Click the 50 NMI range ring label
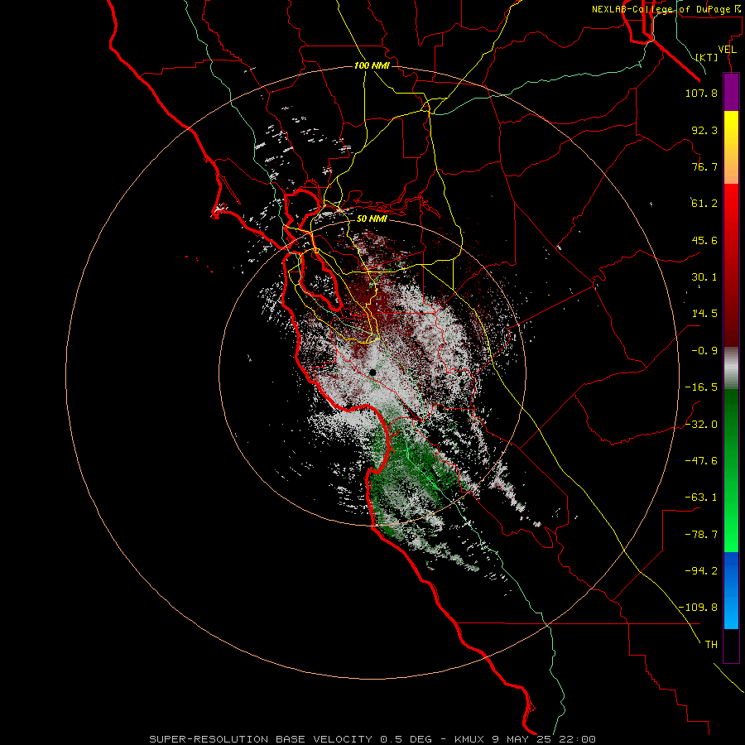Screen dimensions: 745x745 pyautogui.click(x=372, y=219)
